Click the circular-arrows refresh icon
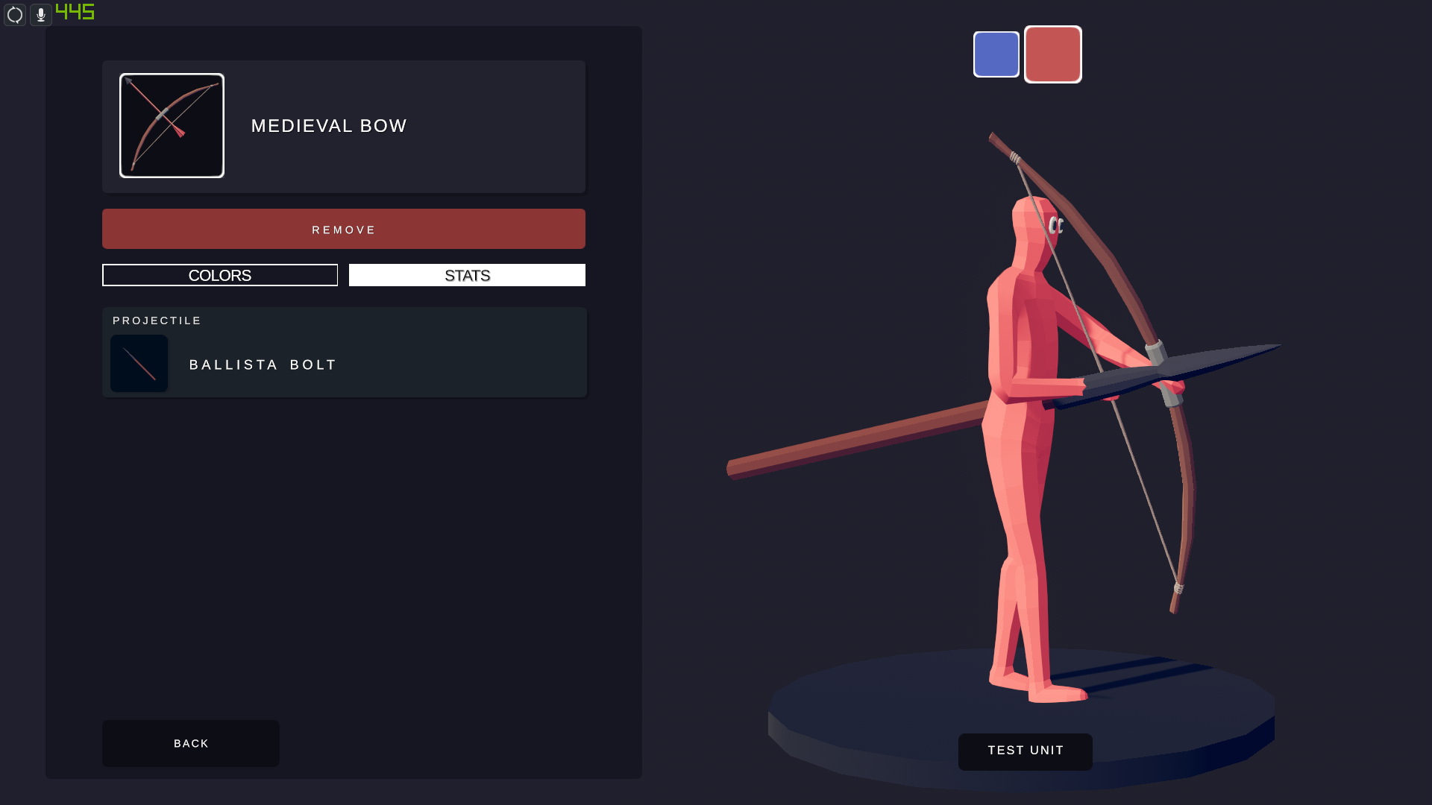The image size is (1432, 805). (15, 15)
